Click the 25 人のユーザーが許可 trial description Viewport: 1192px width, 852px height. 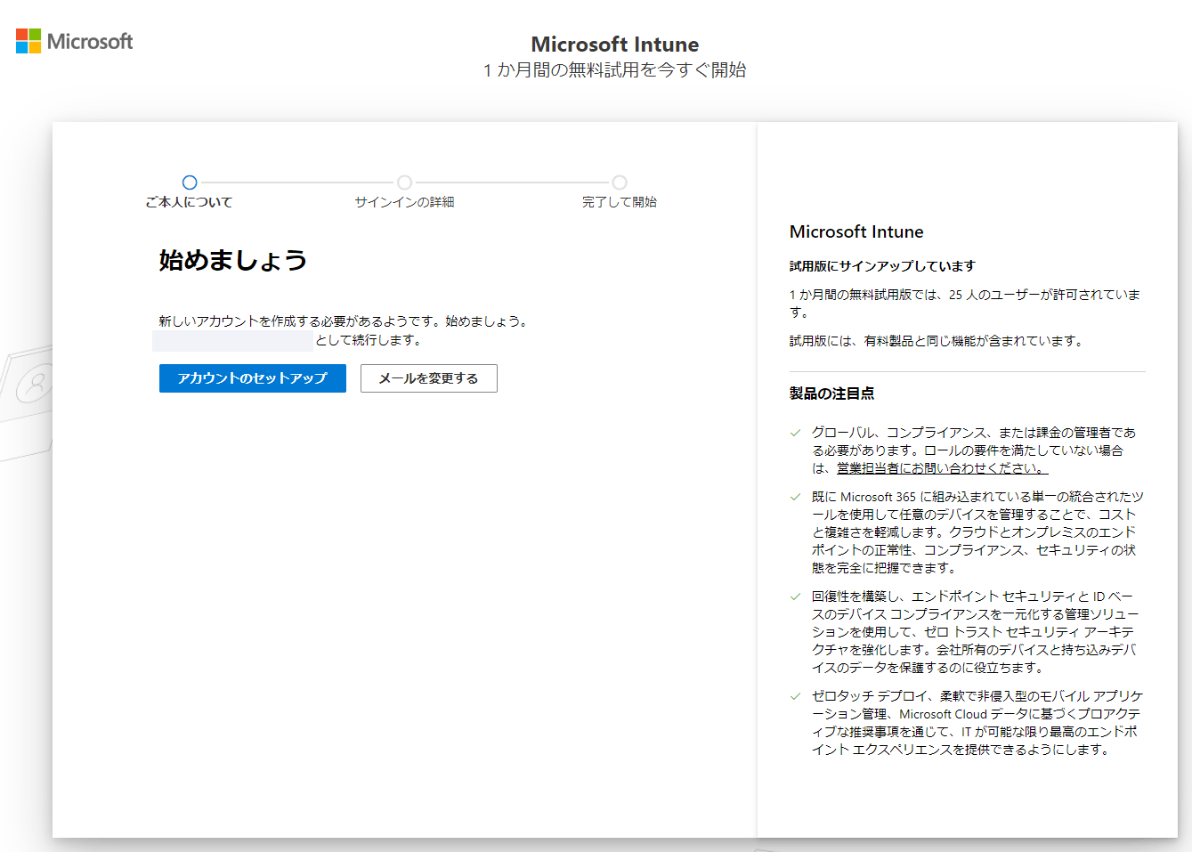pyautogui.click(x=965, y=304)
